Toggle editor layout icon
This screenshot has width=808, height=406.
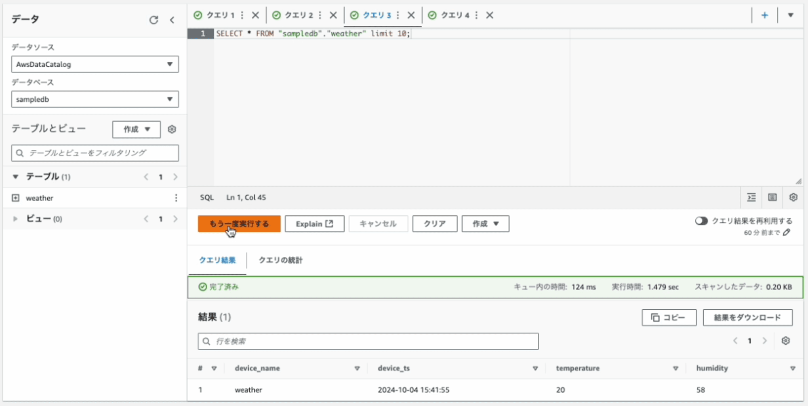[x=772, y=198]
